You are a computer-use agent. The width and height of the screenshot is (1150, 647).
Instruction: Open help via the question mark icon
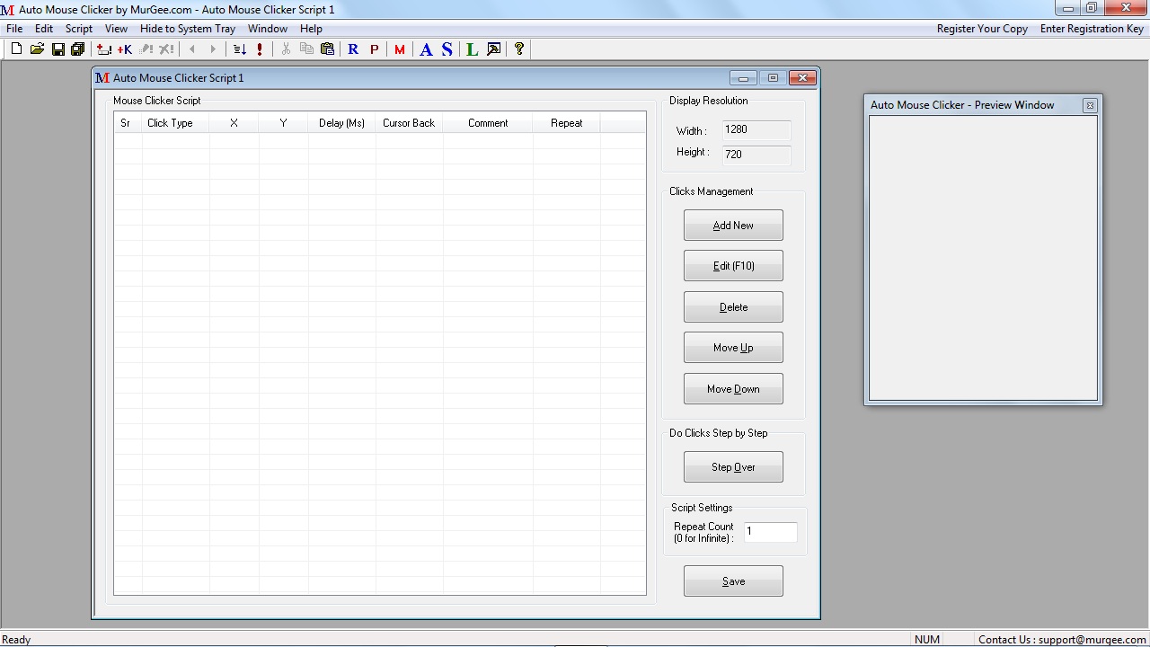[519, 49]
